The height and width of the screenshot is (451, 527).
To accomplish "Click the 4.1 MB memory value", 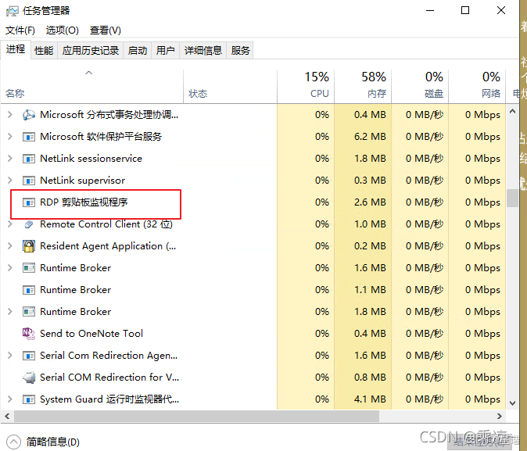I will [x=370, y=399].
